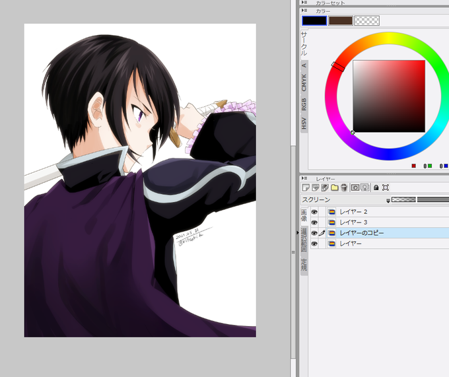449x377 pixels.
Task: Click the small marker at the color square corner
Action: pos(353,133)
